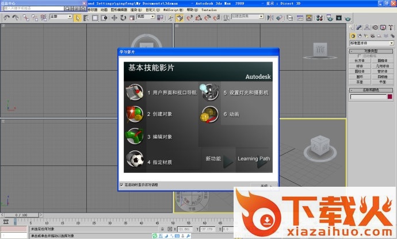Select the Select and Link tool

click(x=26, y=18)
